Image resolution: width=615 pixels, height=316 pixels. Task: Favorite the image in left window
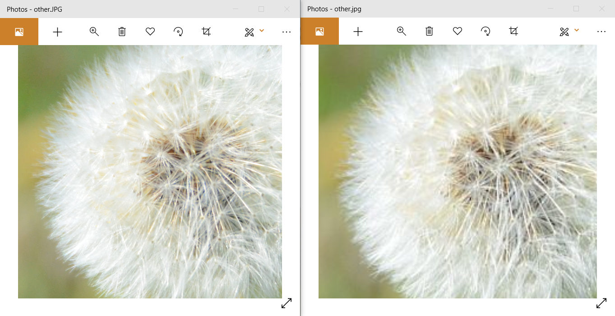coord(150,32)
